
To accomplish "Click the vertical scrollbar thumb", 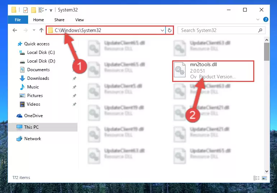I will (267, 52).
